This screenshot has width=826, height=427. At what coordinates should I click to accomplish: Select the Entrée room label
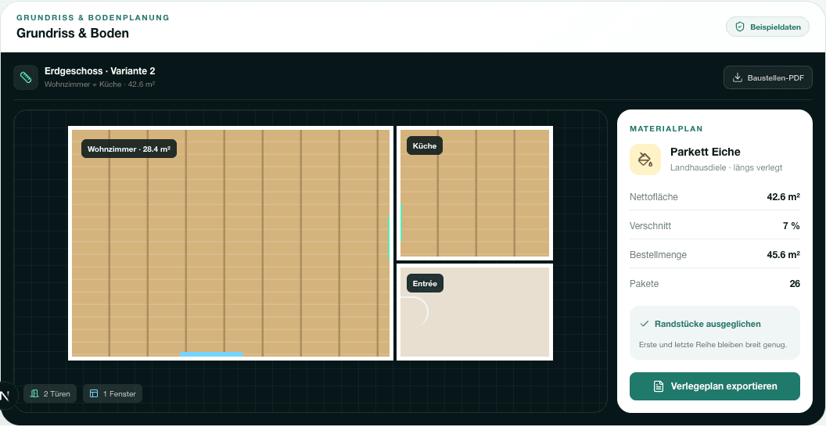[x=425, y=283]
